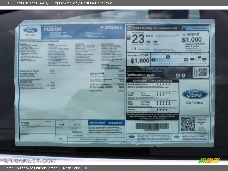Click the FUSION heading on the sticker
The width and height of the screenshot is (228, 171).
tap(52, 29)
